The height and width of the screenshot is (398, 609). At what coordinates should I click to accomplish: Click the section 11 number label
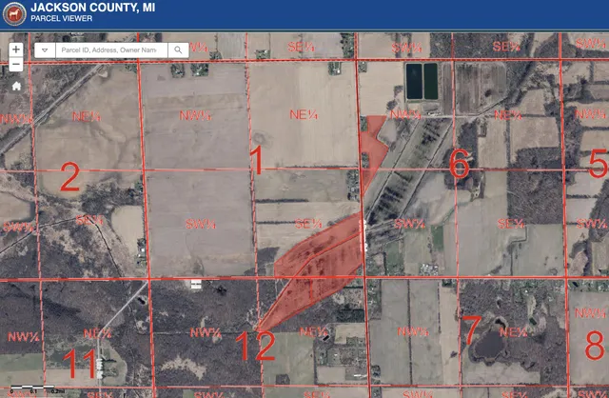[84, 362]
